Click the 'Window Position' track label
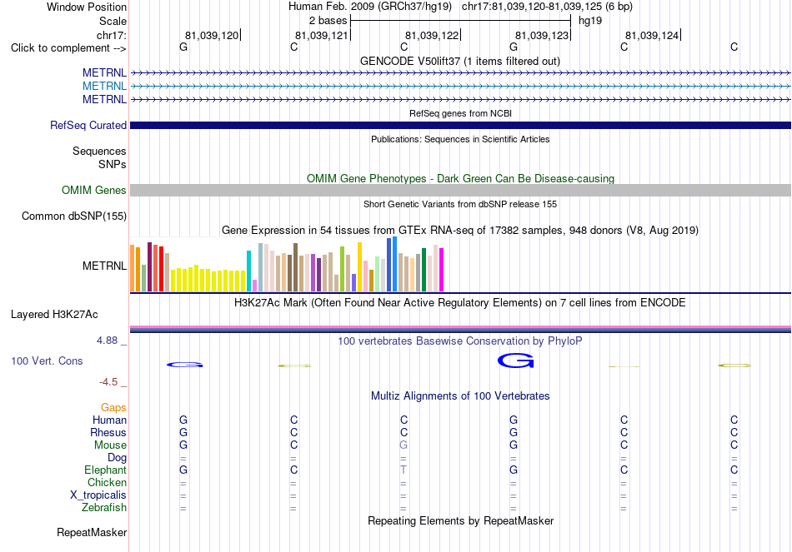This screenshot has width=792, height=552. [x=87, y=7]
